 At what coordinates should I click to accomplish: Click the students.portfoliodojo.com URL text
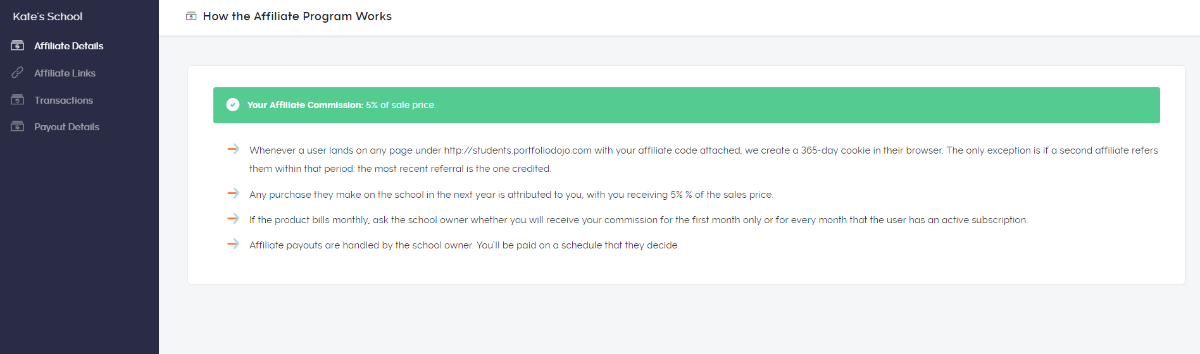tap(518, 150)
